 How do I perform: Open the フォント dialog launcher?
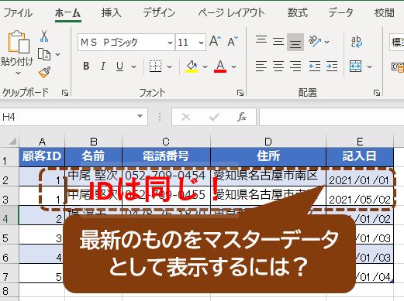click(x=240, y=93)
